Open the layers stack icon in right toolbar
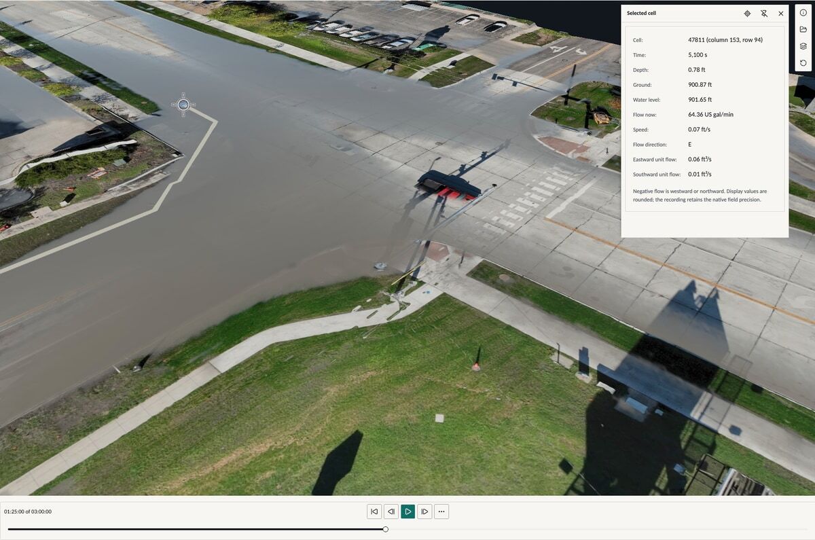Viewport: 815px width, 540px height. 803,46
